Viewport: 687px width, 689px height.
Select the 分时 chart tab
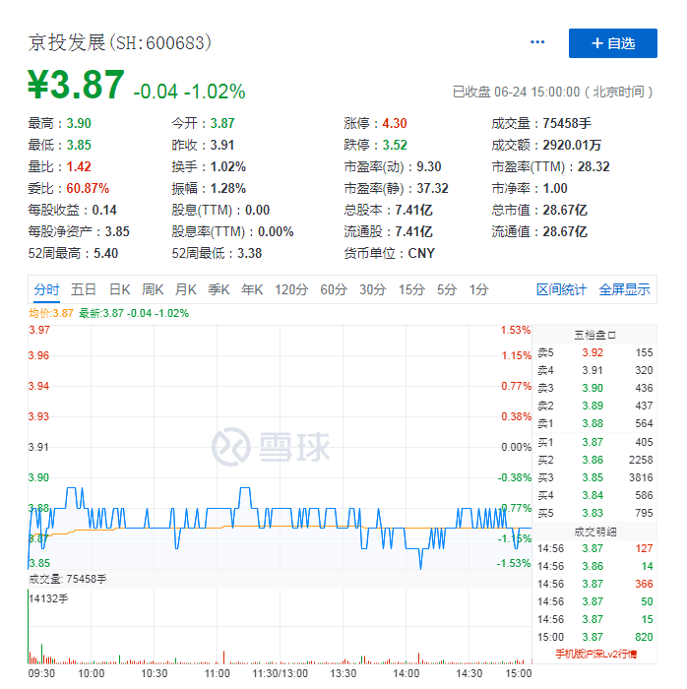point(46,289)
